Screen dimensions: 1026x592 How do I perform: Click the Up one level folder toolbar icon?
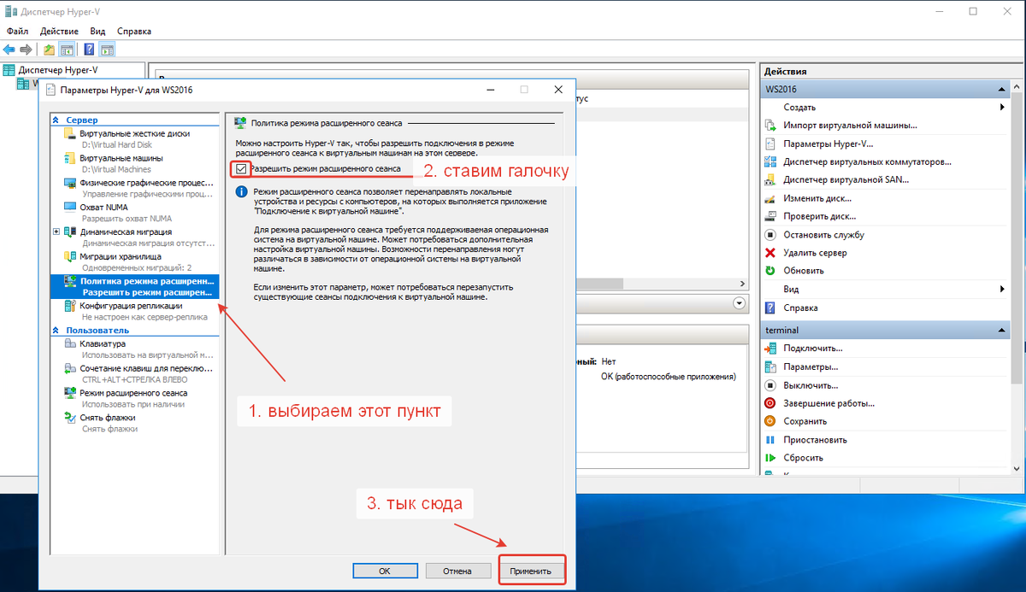(x=49, y=50)
